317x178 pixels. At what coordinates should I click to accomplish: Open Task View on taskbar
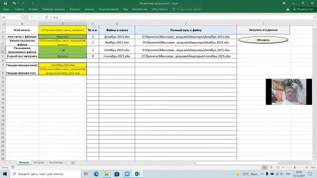86,174
